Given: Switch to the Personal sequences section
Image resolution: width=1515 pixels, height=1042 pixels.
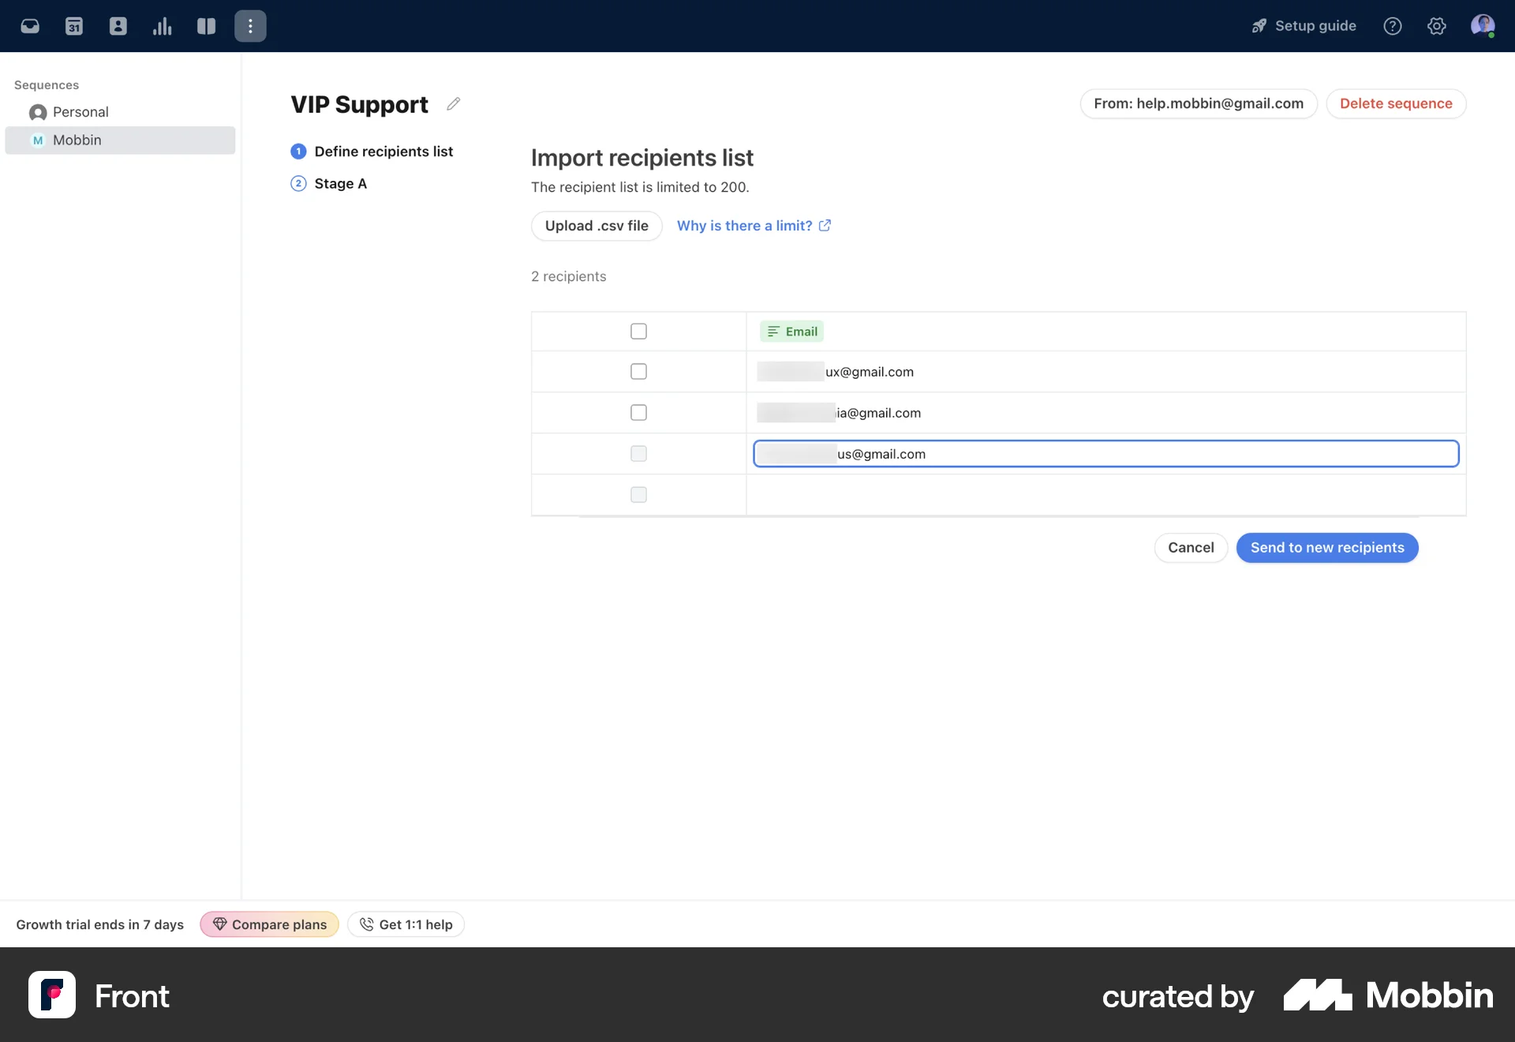Looking at the screenshot, I should click(x=80, y=111).
